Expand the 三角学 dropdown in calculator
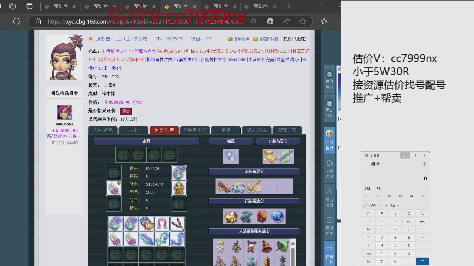The width and height of the screenshot is (474, 266). point(372,205)
